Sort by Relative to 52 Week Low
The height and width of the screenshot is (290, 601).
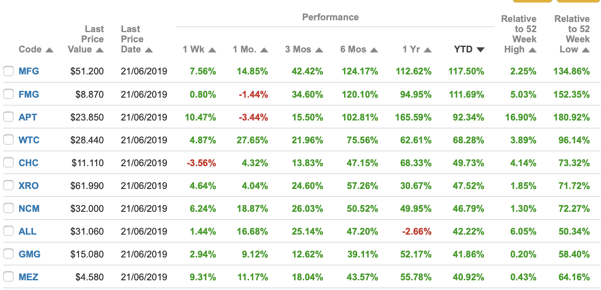coord(585,50)
